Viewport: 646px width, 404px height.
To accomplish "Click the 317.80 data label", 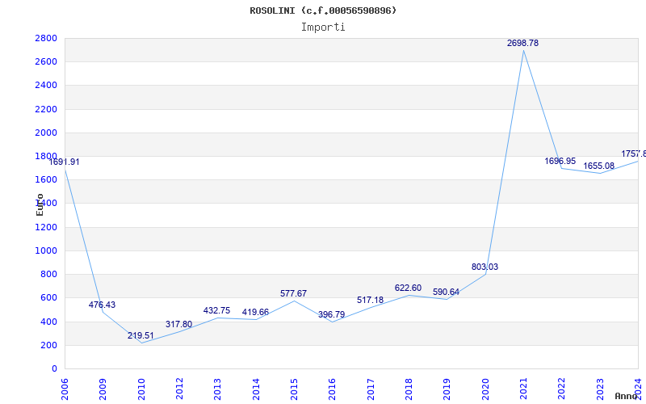I will (x=178, y=324).
